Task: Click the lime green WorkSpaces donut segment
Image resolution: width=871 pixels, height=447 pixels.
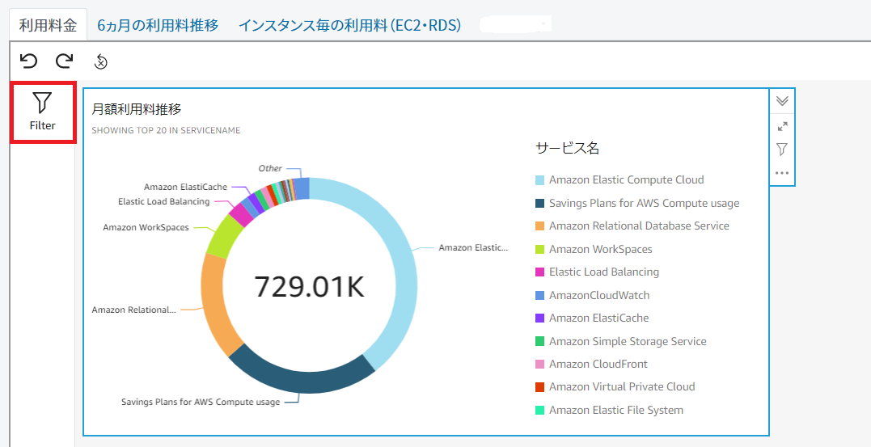Action: point(224,236)
